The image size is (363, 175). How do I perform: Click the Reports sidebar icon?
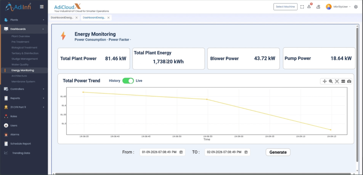pos(6,98)
